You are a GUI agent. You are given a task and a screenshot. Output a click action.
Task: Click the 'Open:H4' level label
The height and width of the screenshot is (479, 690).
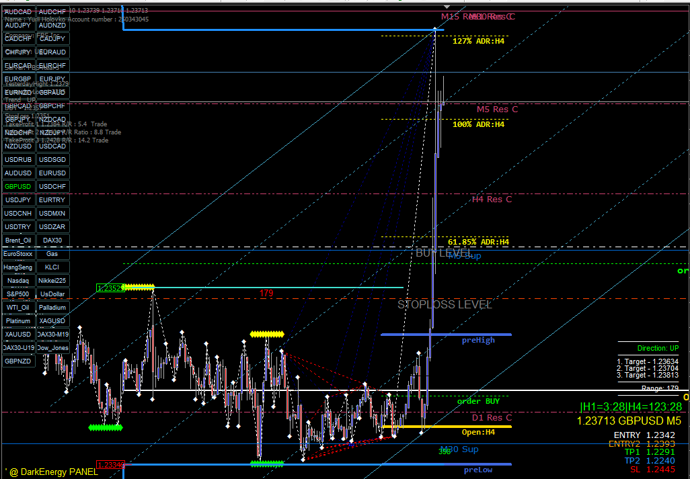tap(478, 433)
